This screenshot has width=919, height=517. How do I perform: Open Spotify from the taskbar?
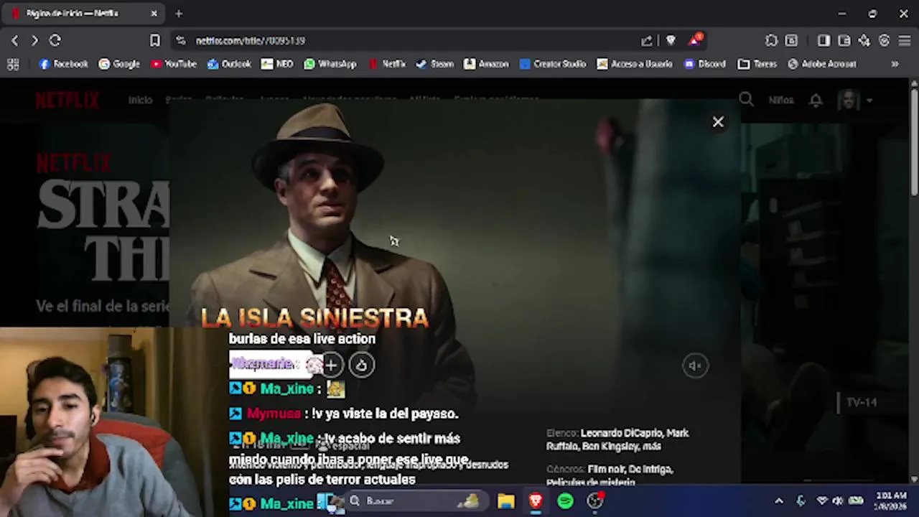pyautogui.click(x=565, y=501)
